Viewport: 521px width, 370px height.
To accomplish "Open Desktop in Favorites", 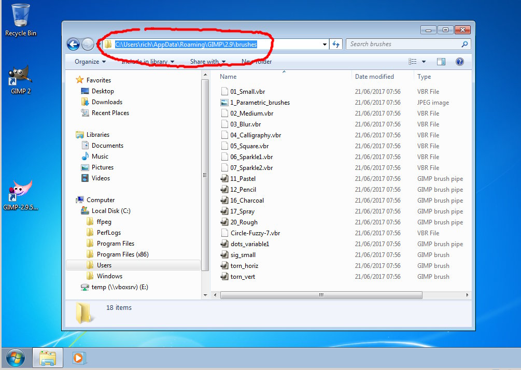I will coord(103,91).
